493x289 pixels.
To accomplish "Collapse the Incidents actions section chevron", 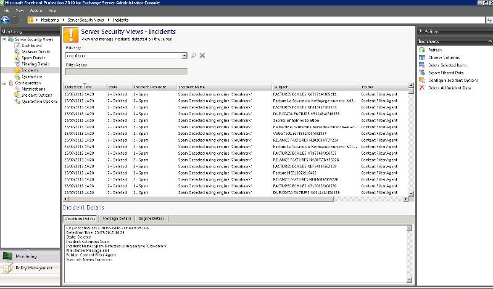I will [x=489, y=41].
